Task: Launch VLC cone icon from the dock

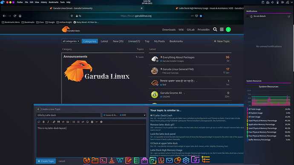Action: (112, 160)
